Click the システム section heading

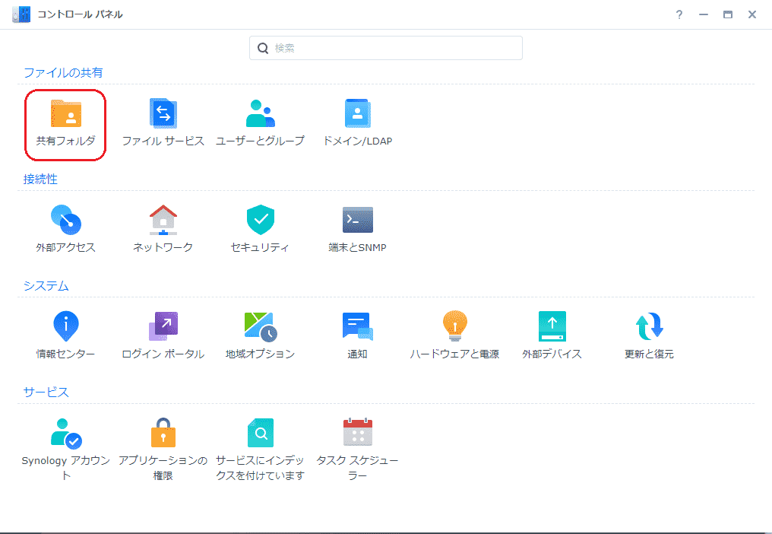pos(46,285)
